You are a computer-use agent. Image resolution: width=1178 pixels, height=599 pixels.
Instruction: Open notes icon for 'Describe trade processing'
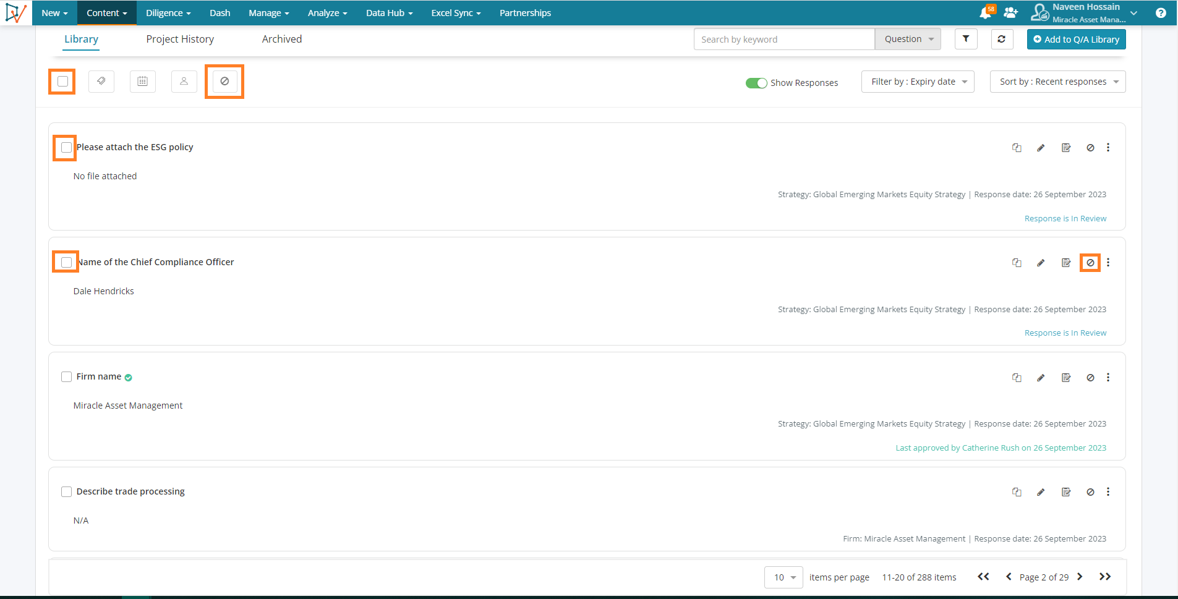(1066, 492)
